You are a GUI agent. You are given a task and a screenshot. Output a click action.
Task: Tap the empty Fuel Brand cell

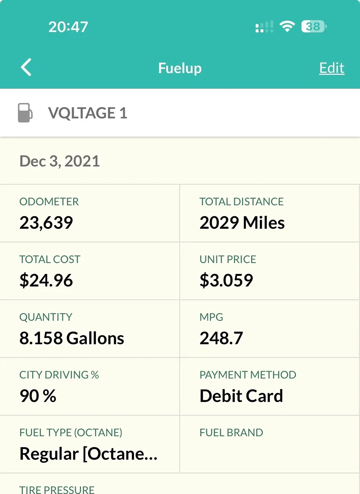pos(269,445)
